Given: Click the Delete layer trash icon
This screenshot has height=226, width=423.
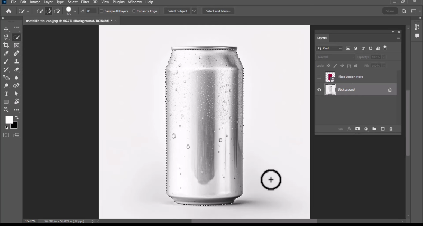Looking at the screenshot, I should coord(391,129).
